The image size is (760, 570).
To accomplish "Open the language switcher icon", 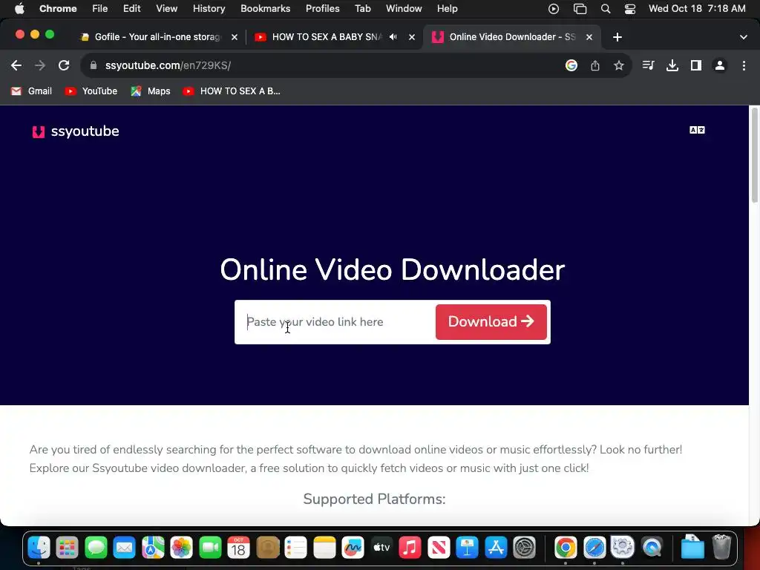I will coord(697,130).
